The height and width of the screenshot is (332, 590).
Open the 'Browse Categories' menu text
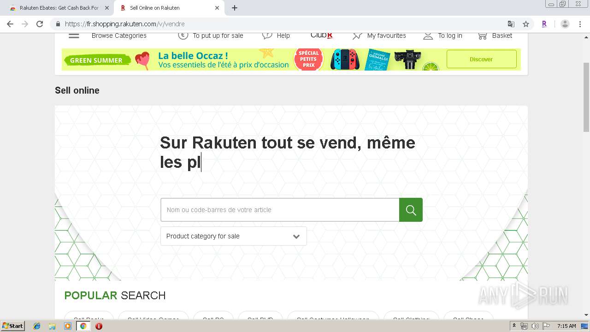[x=119, y=36]
